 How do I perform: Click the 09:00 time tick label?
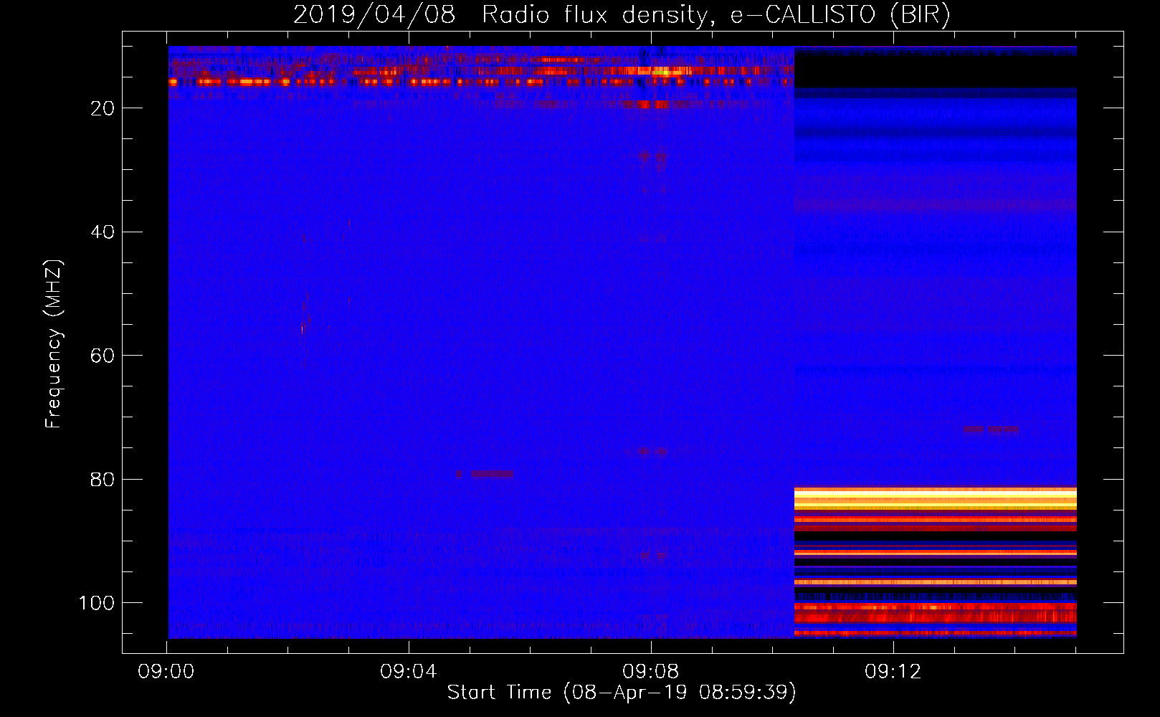(166, 672)
